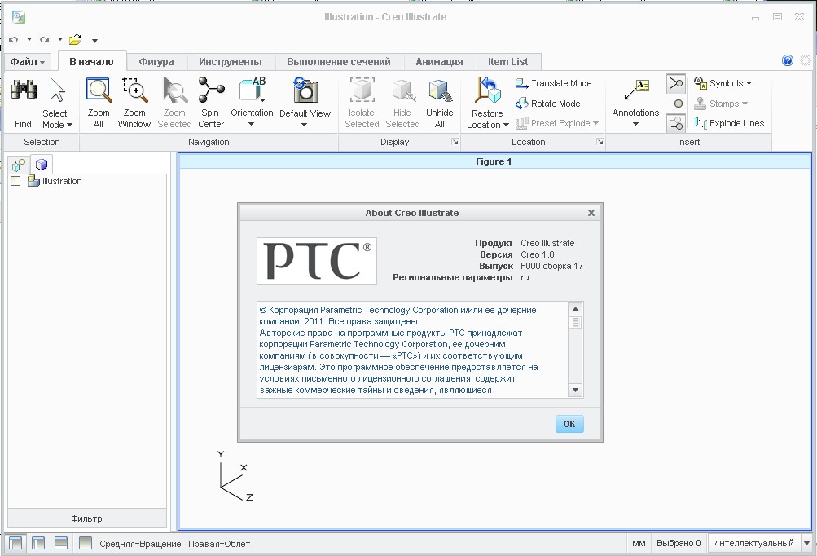Check the Illustration tree checkbox
Image resolution: width=817 pixels, height=556 pixels.
(15, 181)
